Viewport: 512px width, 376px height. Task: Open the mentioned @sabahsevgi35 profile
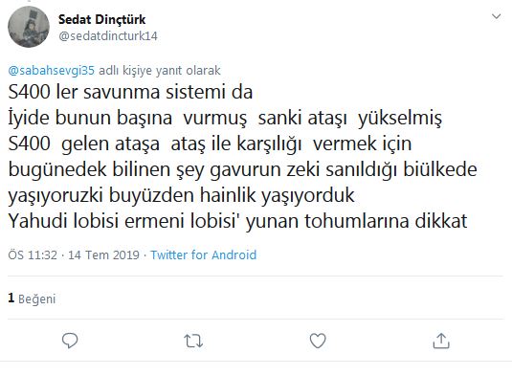tap(52, 71)
